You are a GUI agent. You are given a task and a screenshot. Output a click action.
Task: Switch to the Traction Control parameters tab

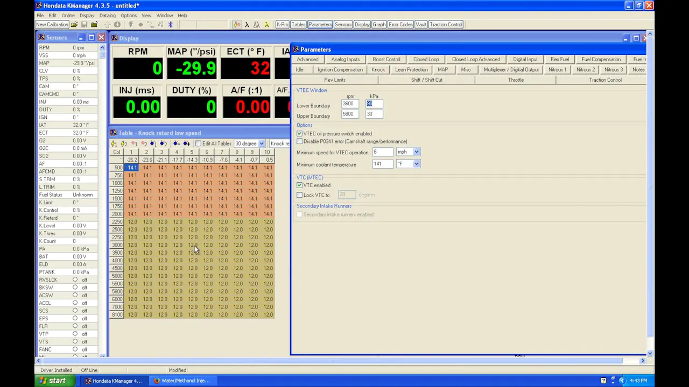pos(605,80)
